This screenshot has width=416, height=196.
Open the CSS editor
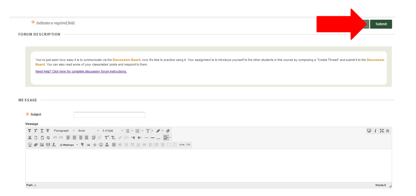tap(188, 145)
